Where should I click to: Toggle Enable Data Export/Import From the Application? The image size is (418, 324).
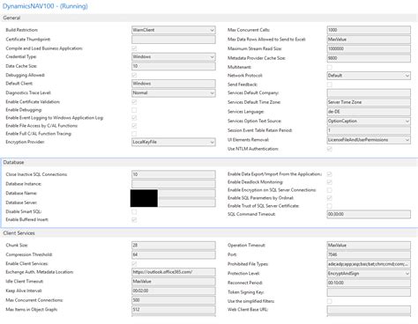[330, 174]
